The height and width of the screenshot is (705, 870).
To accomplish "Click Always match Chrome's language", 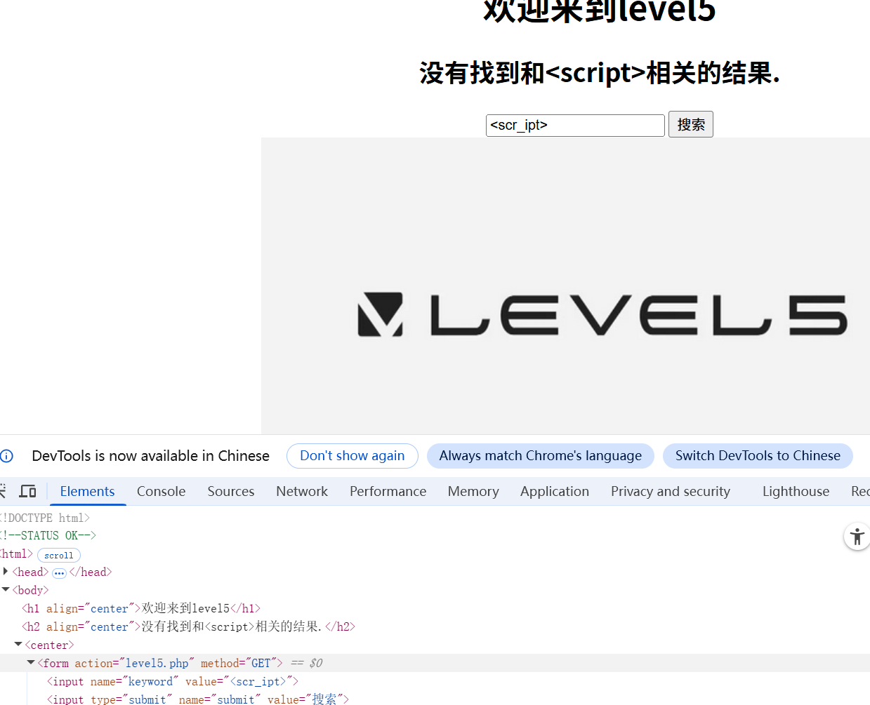I will click(x=541, y=456).
